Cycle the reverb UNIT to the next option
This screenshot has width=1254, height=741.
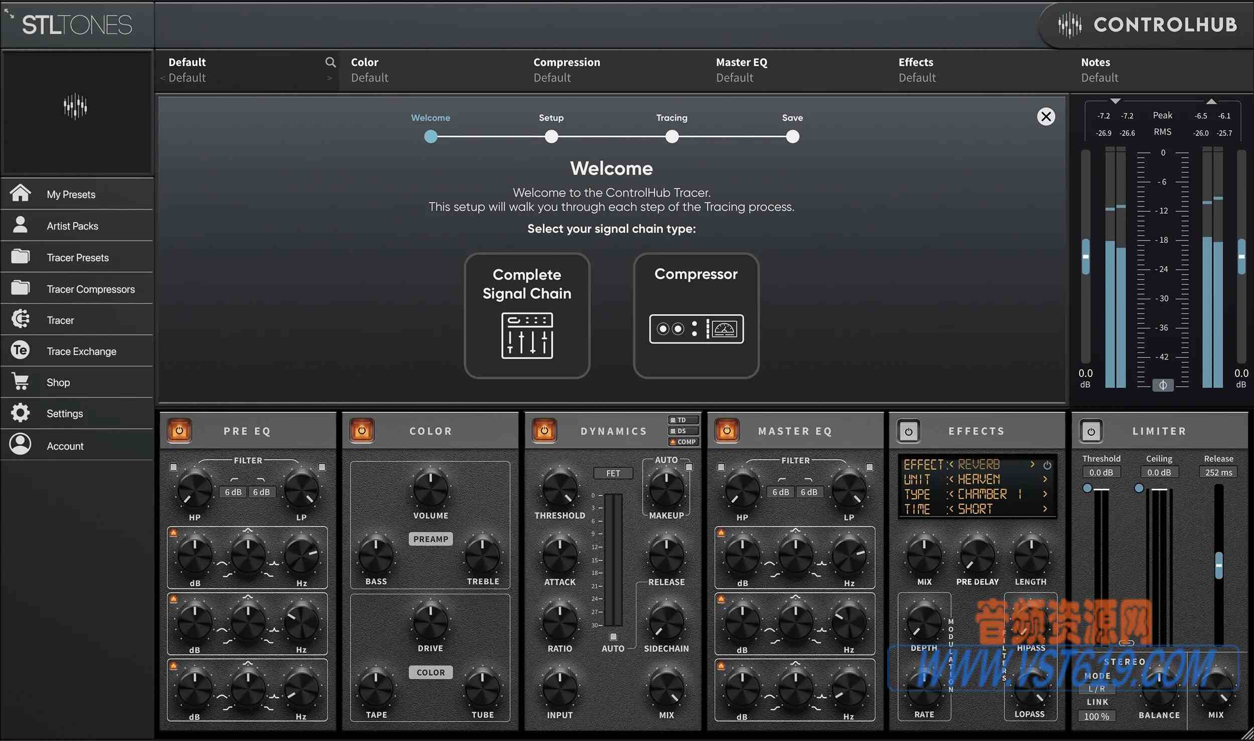(x=1044, y=479)
